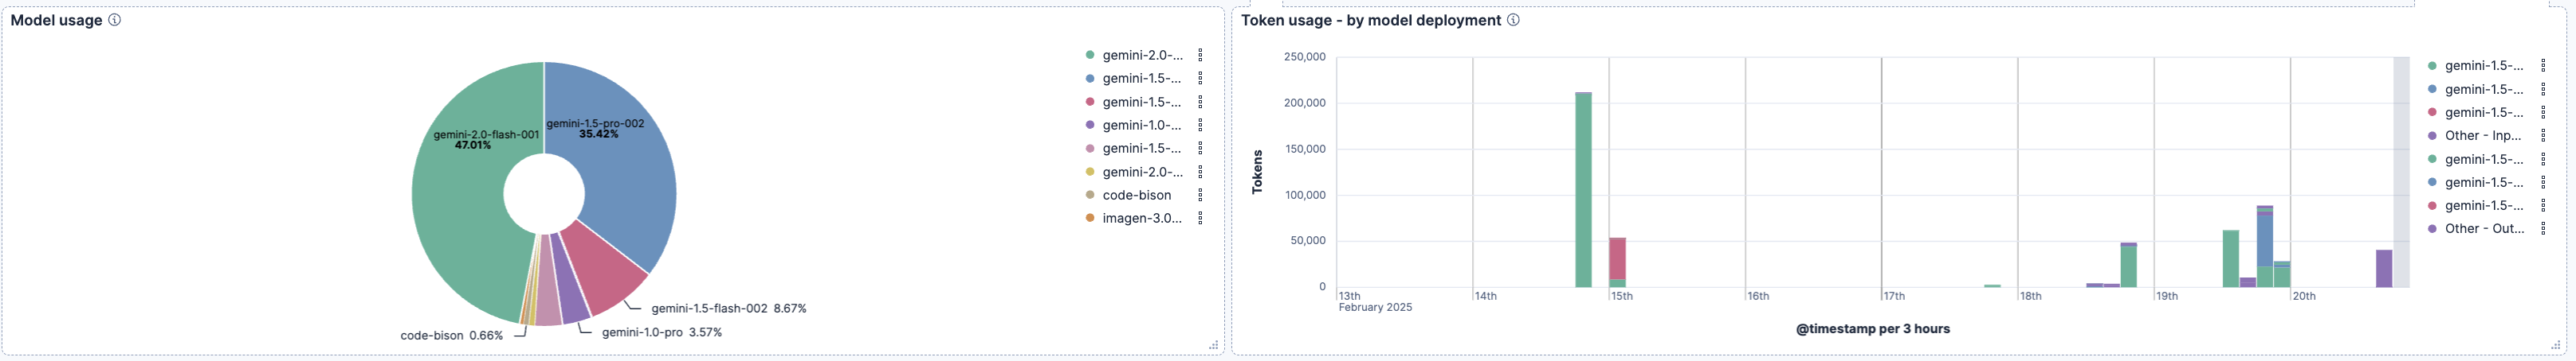This screenshot has width=2576, height=361.
Task: Click the Model usage panel title
Action: point(56,20)
